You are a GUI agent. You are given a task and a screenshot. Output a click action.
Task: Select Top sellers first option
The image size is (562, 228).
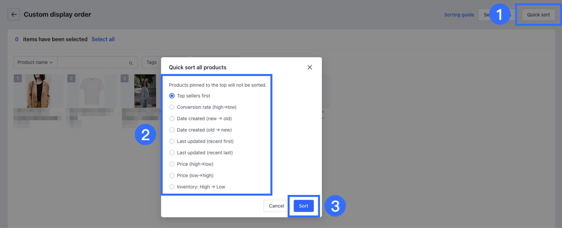(172, 96)
